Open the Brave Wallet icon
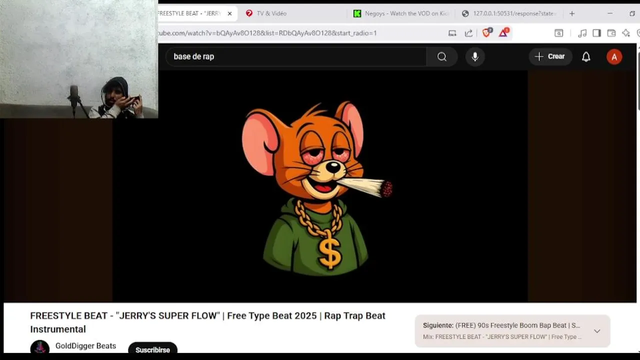640x360 pixels. coord(611,33)
